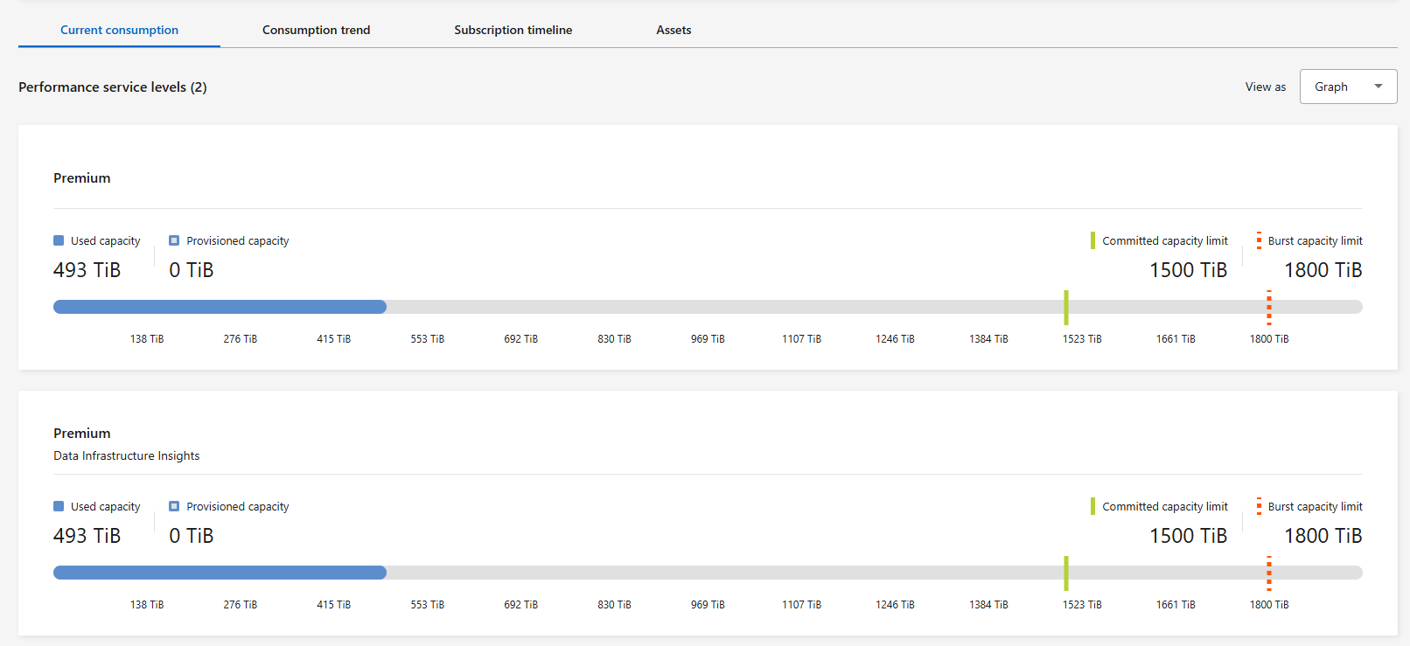The image size is (1410, 646).
Task: Click Used capacity legend square in Data Infrastructure Insights card
Action: pyautogui.click(x=59, y=506)
